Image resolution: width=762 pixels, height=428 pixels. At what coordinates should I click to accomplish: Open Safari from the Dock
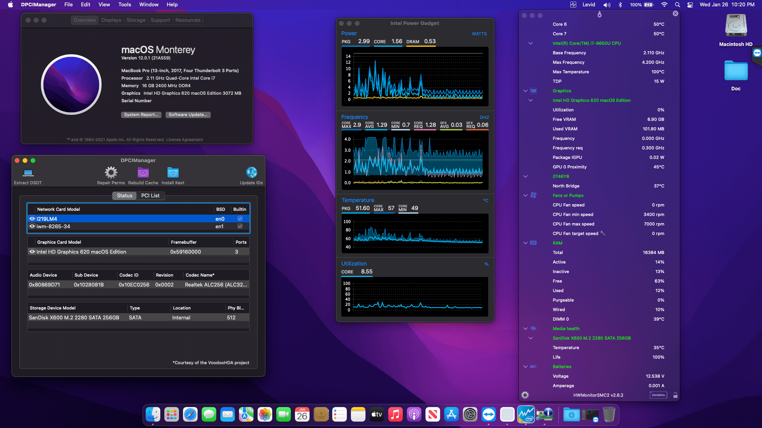tap(190, 415)
